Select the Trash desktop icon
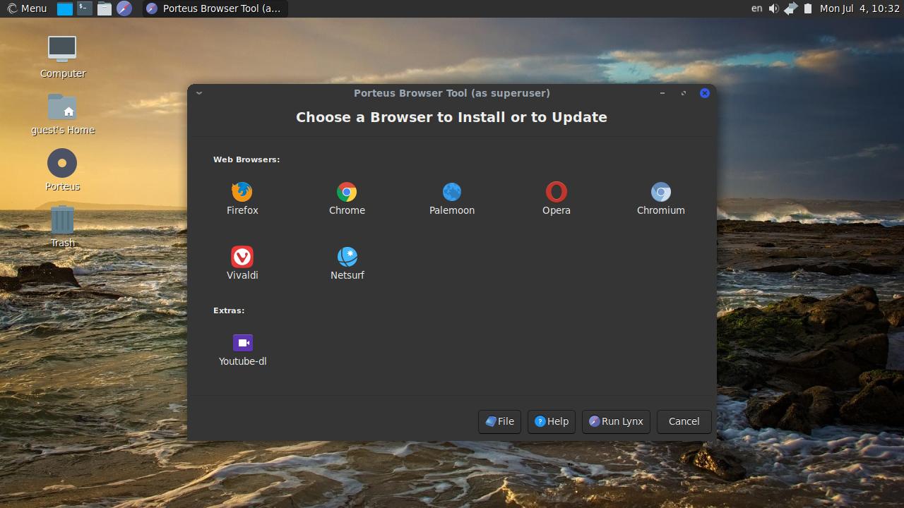The height and width of the screenshot is (508, 904). coord(62,220)
